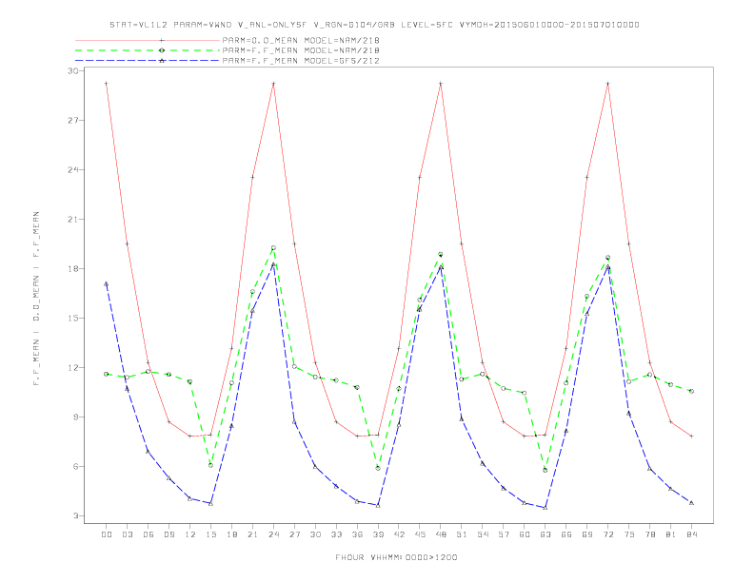This screenshot has width=754, height=582.
Task: Click x-axis forecast hour label 63
Action: click(x=546, y=534)
